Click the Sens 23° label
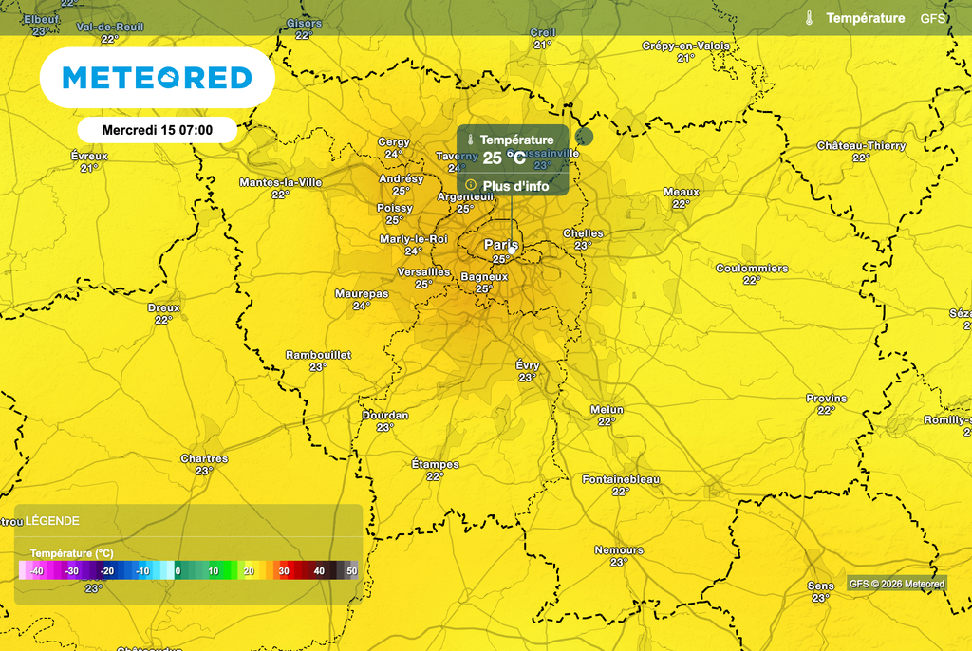 coord(820,591)
